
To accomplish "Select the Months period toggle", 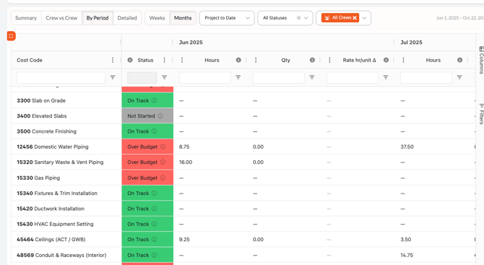I will tap(183, 18).
